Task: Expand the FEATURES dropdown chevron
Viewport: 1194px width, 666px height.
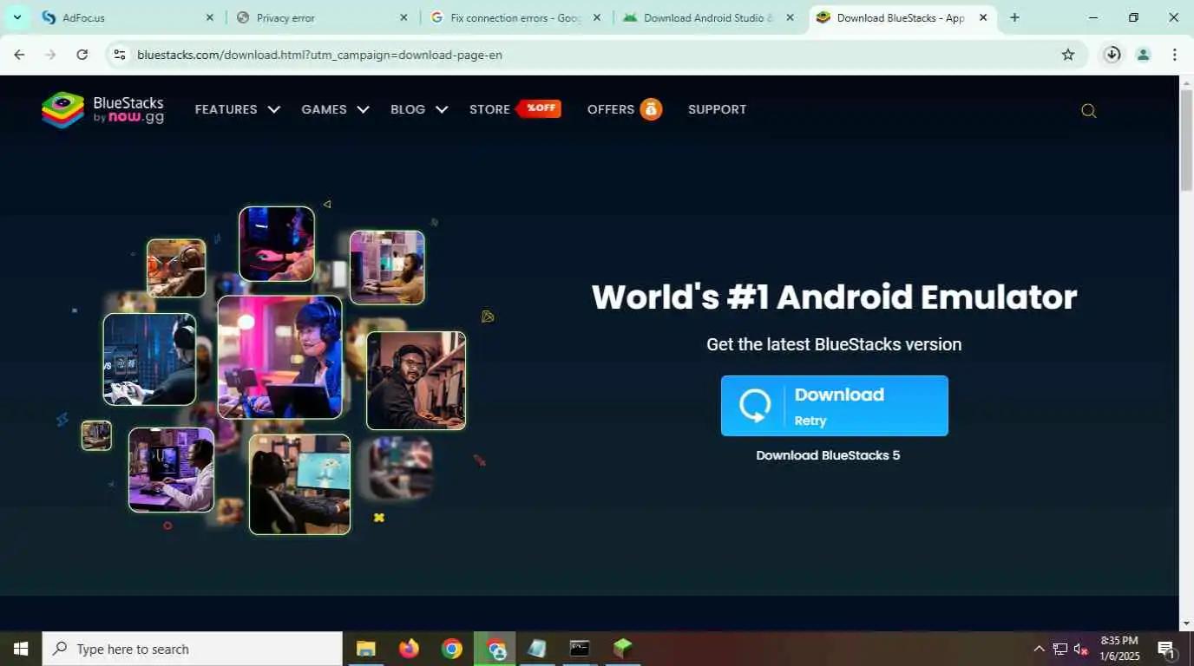Action: tap(274, 109)
